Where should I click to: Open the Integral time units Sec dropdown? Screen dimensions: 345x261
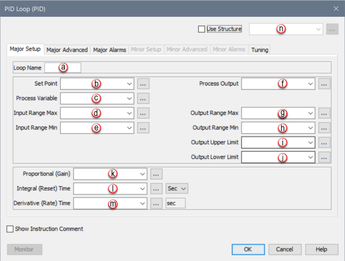[177, 189]
